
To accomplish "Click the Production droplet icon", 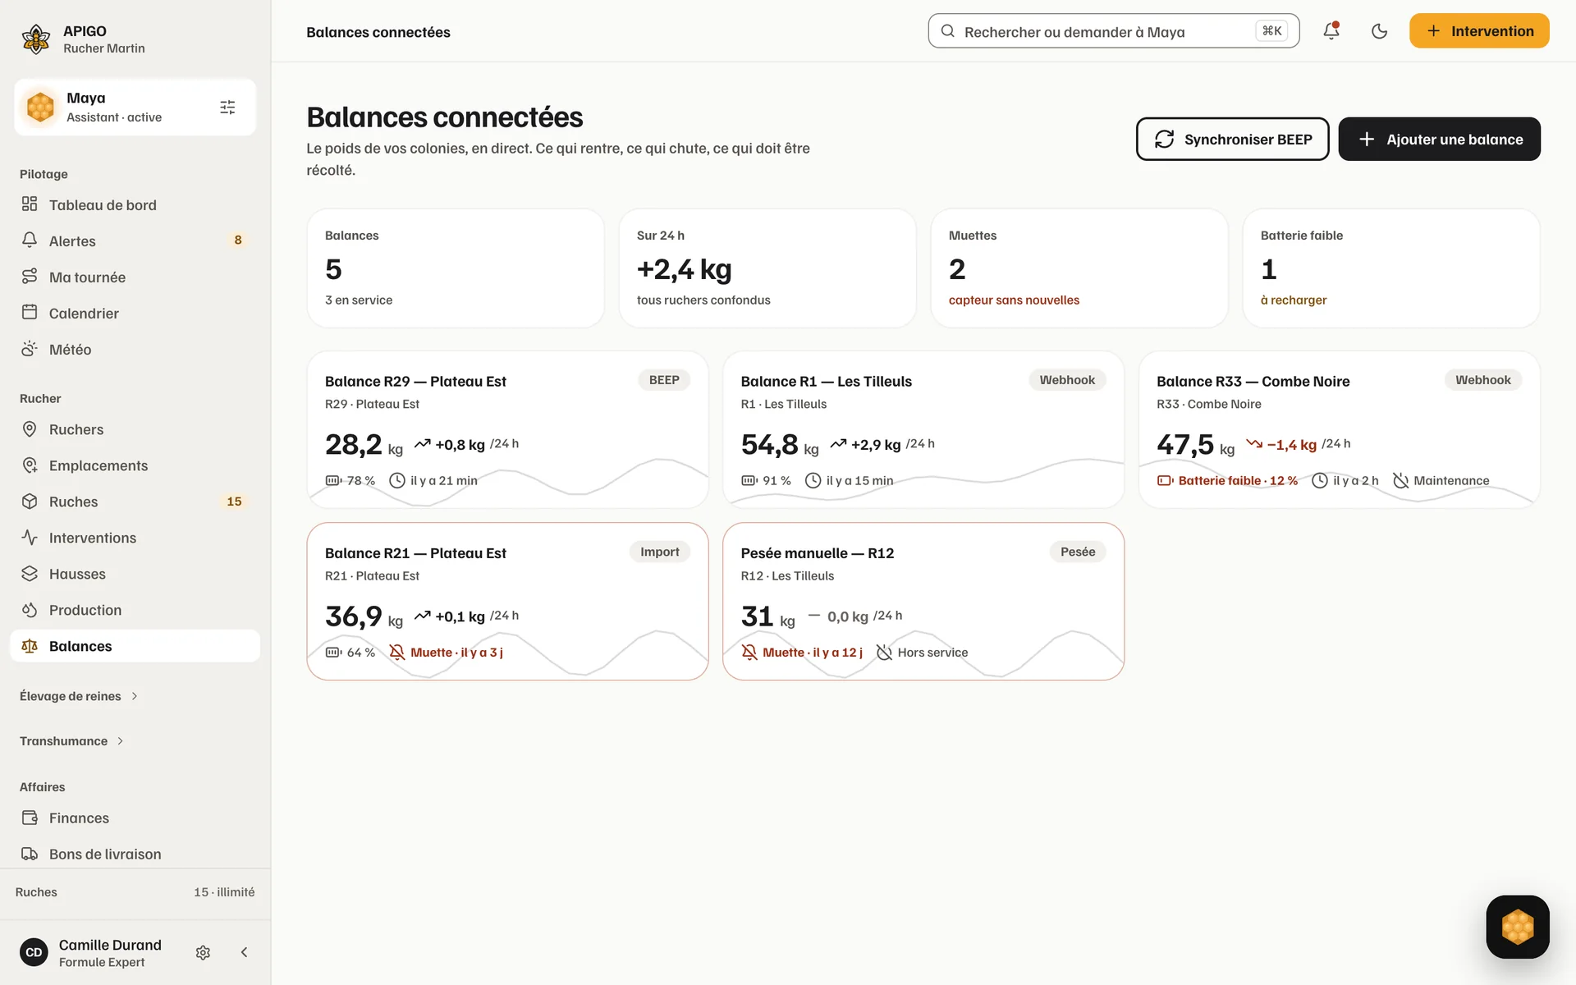I will pyautogui.click(x=30, y=610).
